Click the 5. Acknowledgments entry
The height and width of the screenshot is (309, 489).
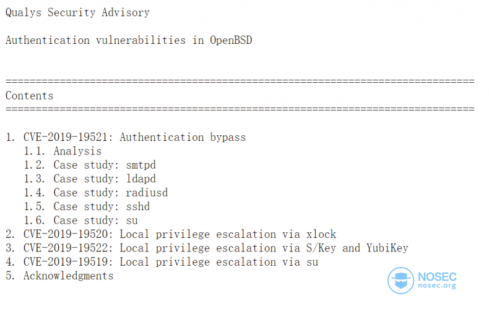tap(59, 276)
